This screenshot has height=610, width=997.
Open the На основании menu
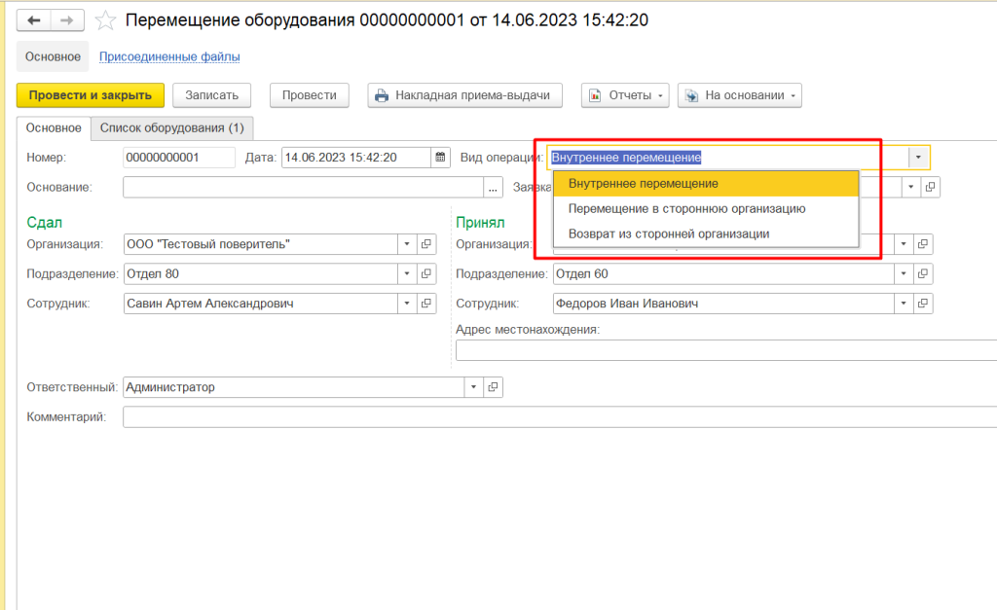click(740, 95)
